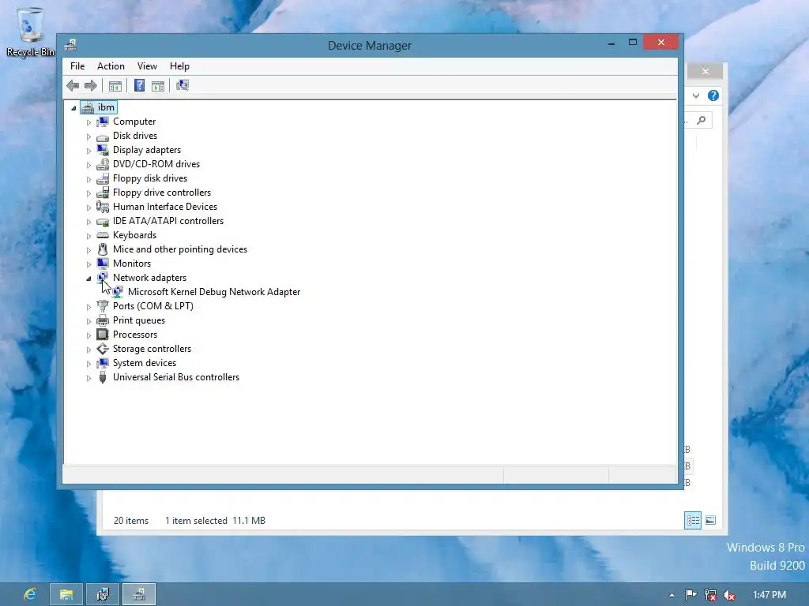Image resolution: width=809 pixels, height=606 pixels.
Task: Click the show/hide console tree toolbar icon
Action: pyautogui.click(x=115, y=85)
